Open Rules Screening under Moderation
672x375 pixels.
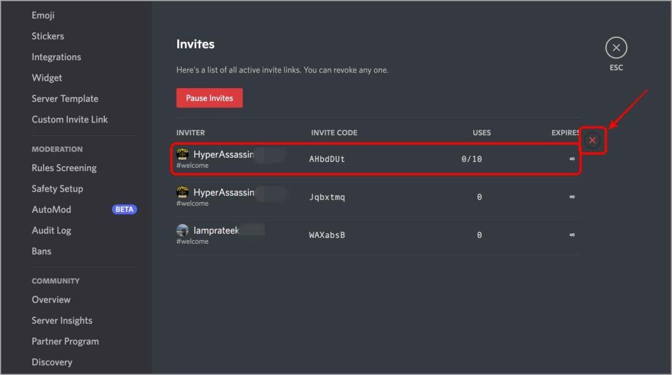pyautogui.click(x=64, y=168)
